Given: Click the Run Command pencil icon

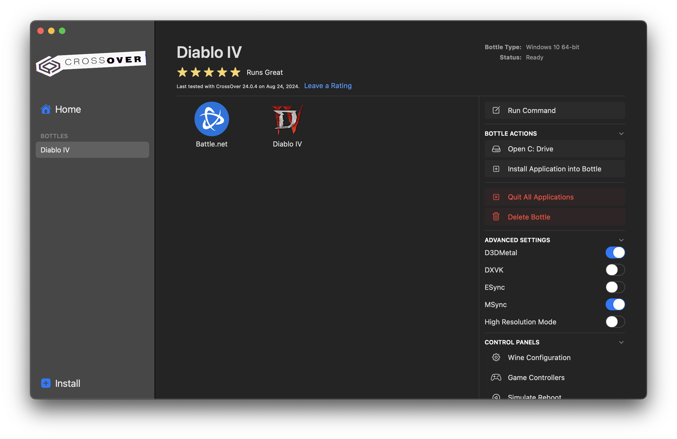Looking at the screenshot, I should click(496, 110).
